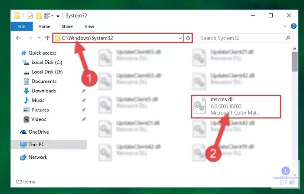Click the vertical scrollbar thumb

[295, 62]
